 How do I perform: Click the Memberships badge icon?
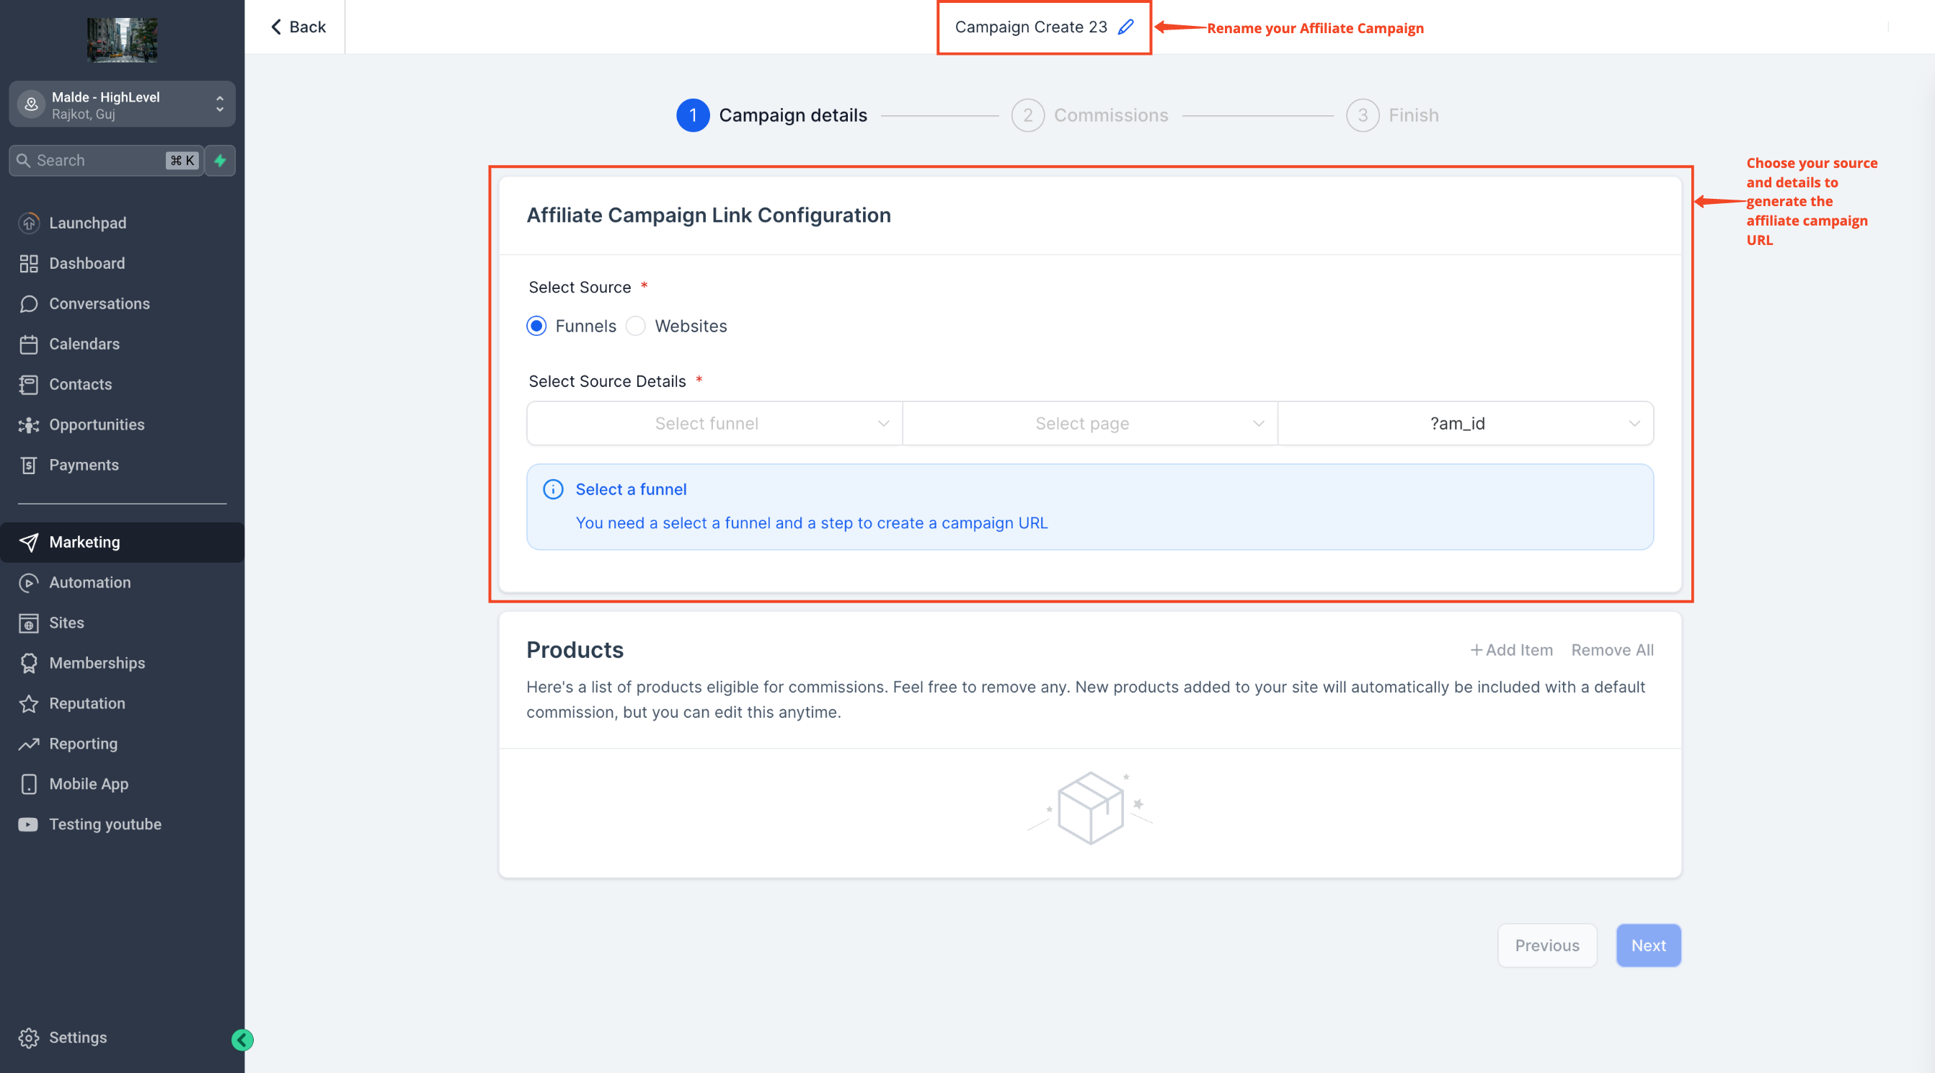click(29, 663)
